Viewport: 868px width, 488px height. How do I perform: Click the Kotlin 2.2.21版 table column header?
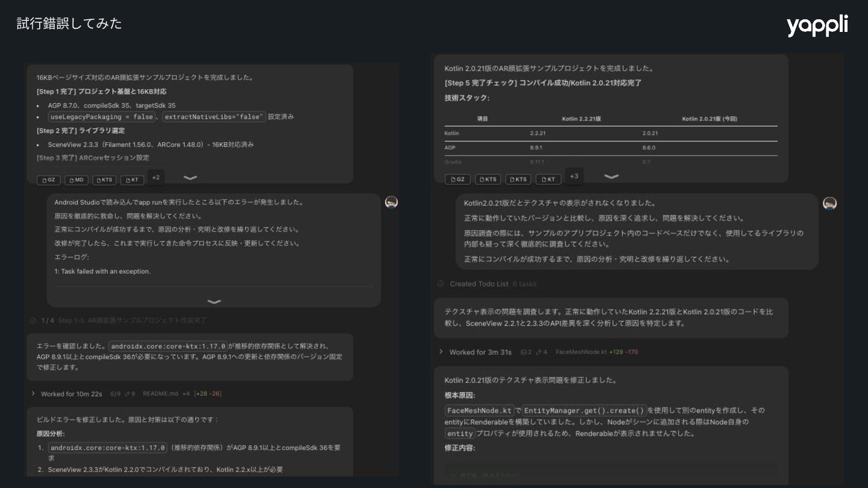[581, 119]
